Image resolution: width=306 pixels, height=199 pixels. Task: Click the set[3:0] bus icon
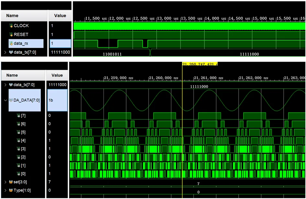tap(11, 182)
